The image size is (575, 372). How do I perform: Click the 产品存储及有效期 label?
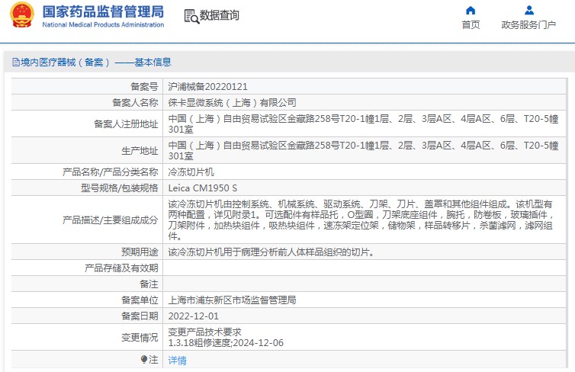[x=121, y=268]
